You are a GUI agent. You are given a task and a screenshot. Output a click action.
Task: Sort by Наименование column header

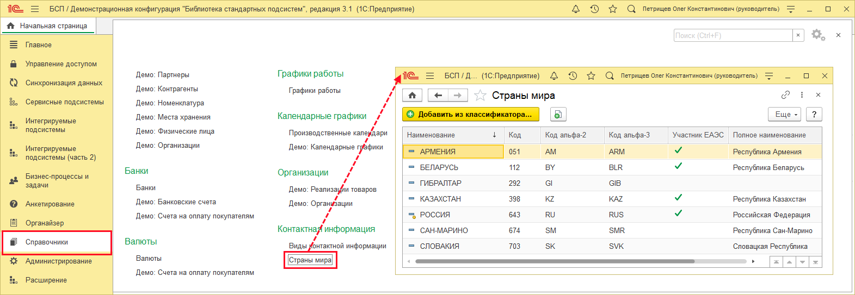click(x=453, y=135)
